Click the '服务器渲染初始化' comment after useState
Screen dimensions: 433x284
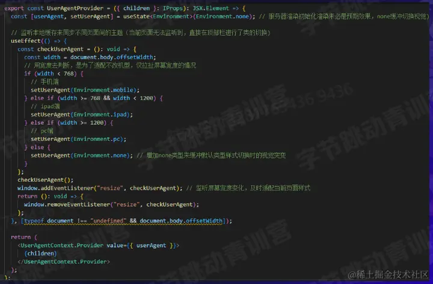tap(344, 16)
